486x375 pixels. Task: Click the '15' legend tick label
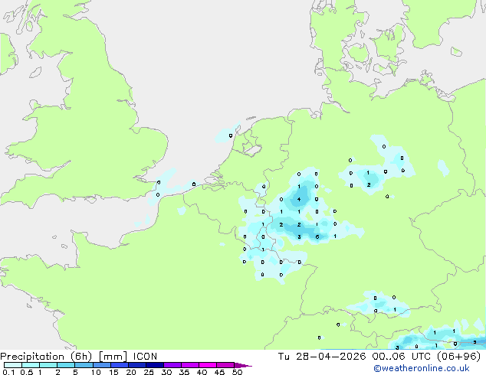pyautogui.click(x=113, y=372)
